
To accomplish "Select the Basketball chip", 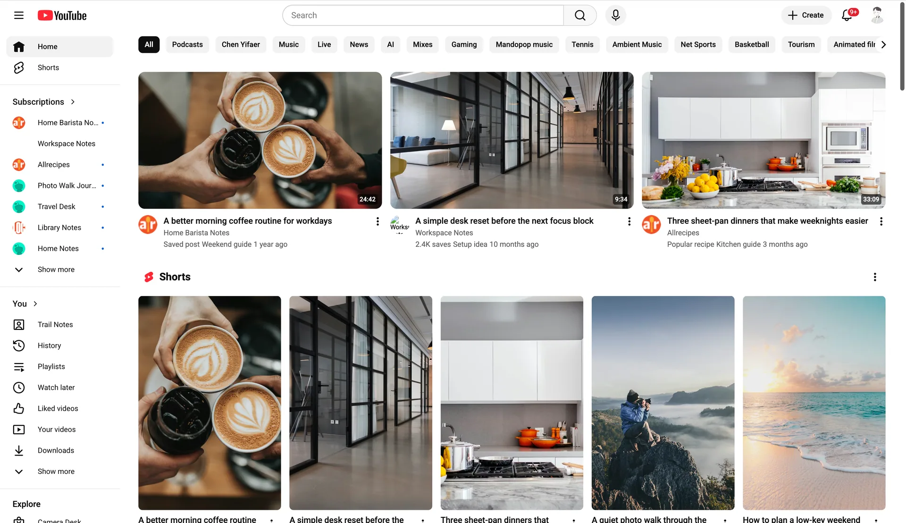I will (x=752, y=44).
